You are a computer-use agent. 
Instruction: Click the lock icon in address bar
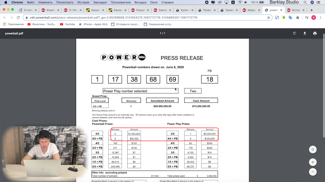27,18
